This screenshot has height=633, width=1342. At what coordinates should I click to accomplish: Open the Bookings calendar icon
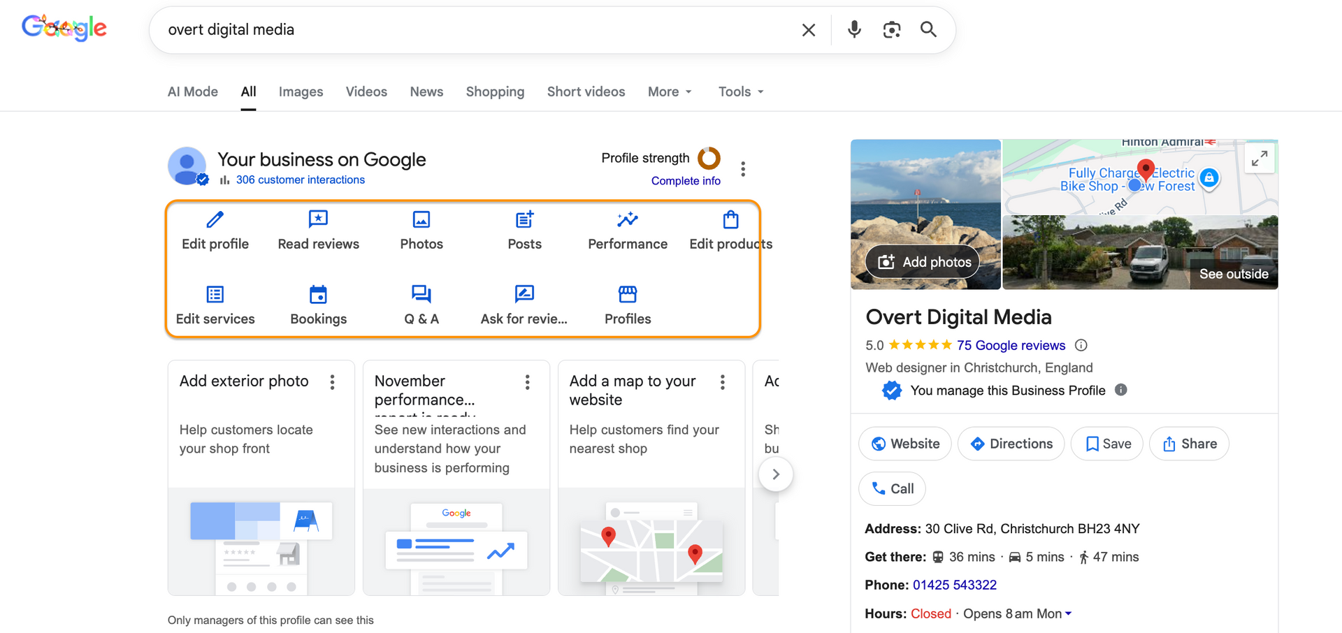(x=318, y=294)
